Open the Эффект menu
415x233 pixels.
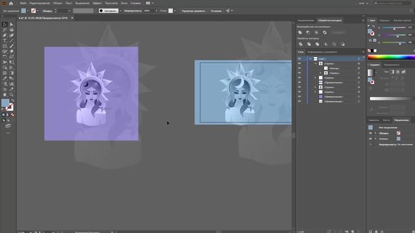pos(97,3)
